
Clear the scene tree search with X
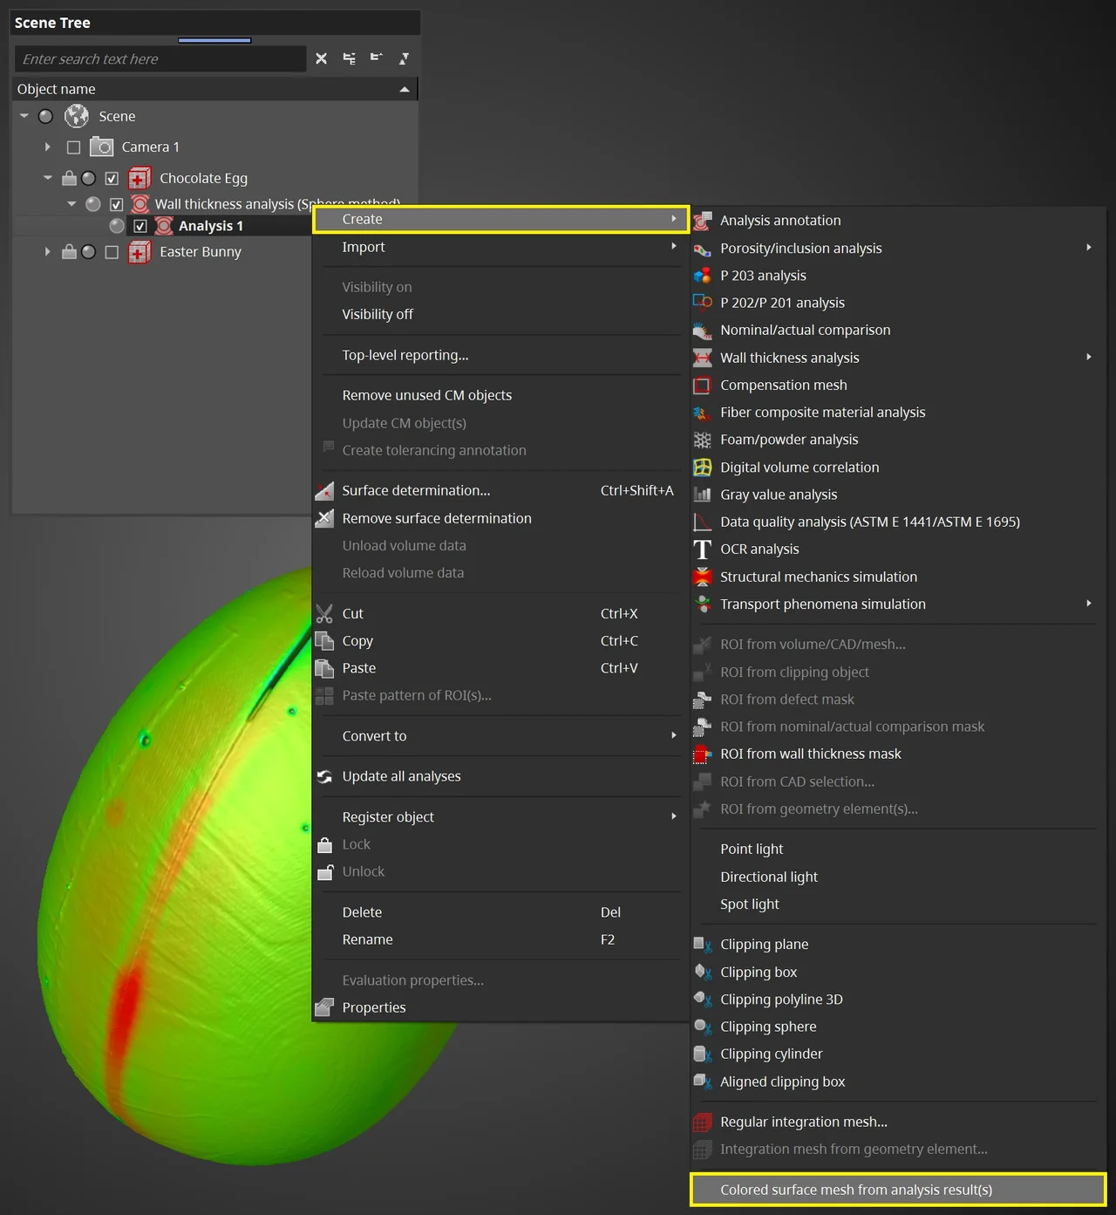(x=322, y=58)
